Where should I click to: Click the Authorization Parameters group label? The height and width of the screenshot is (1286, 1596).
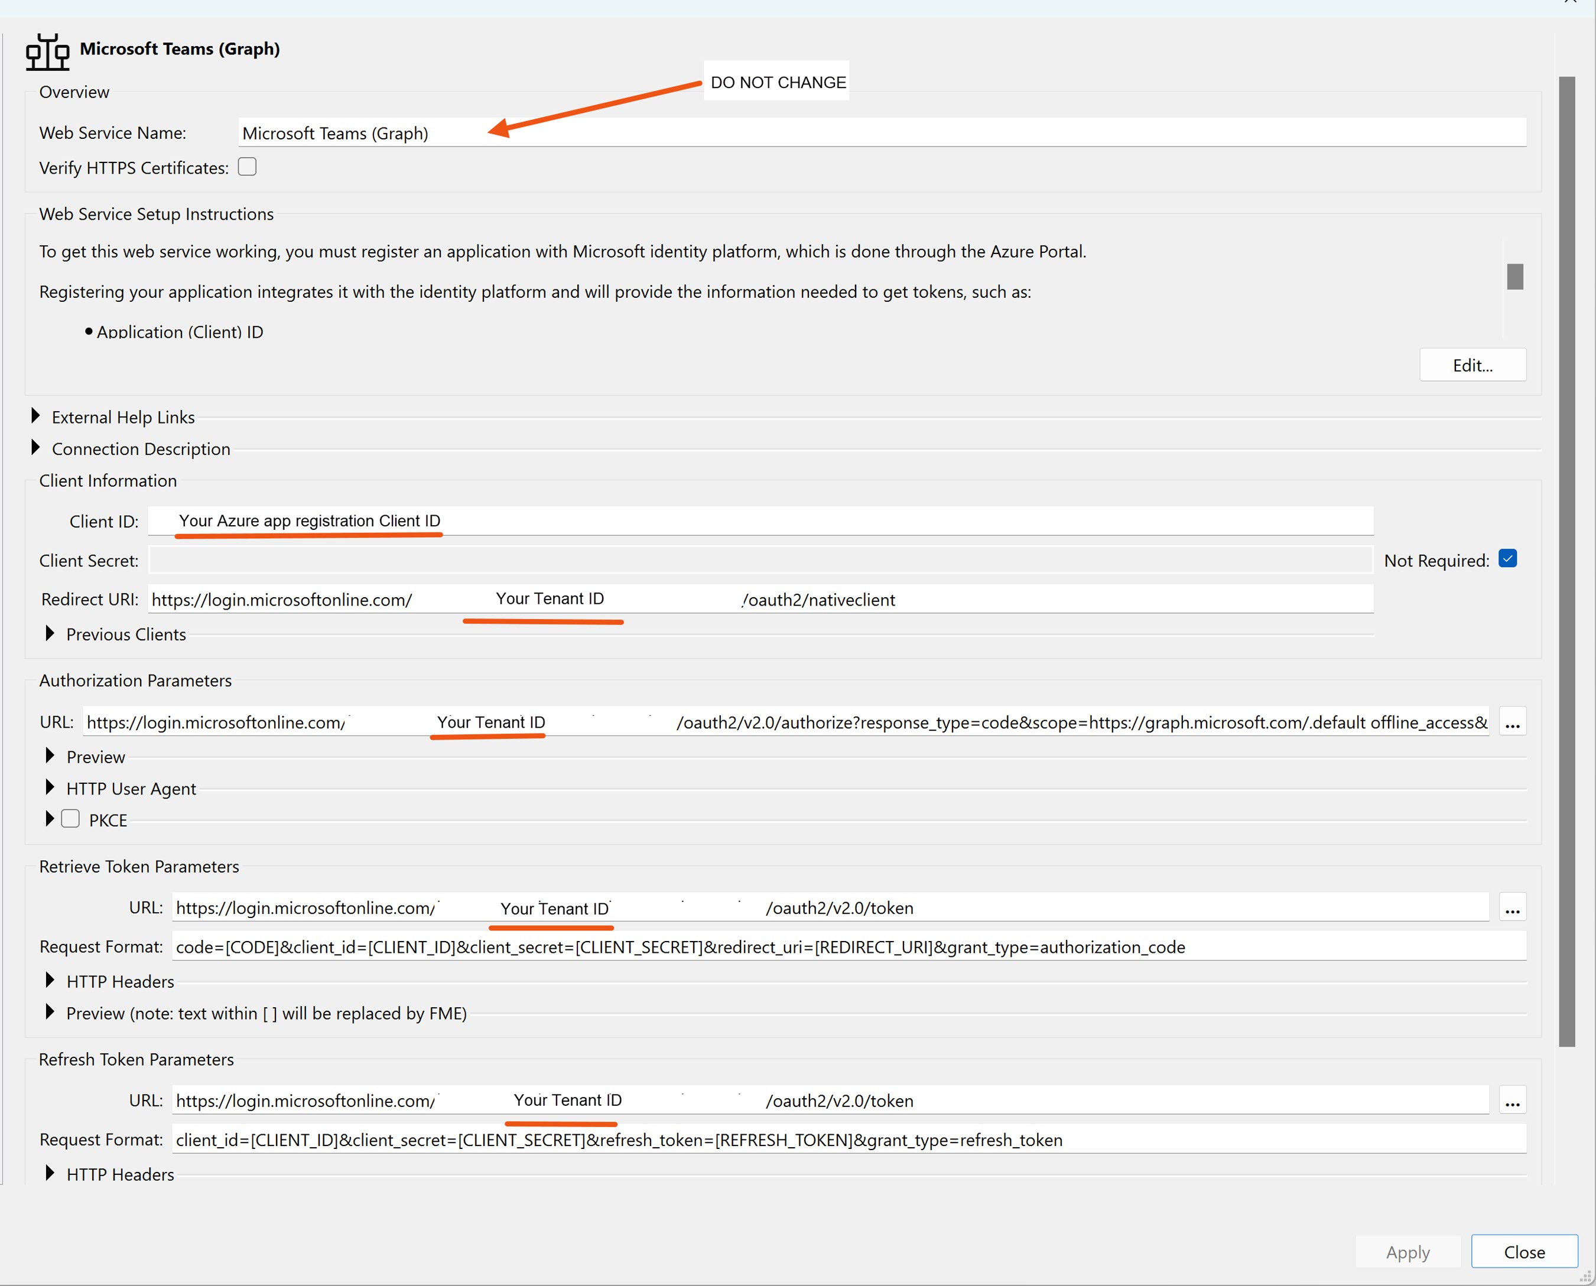(x=135, y=680)
